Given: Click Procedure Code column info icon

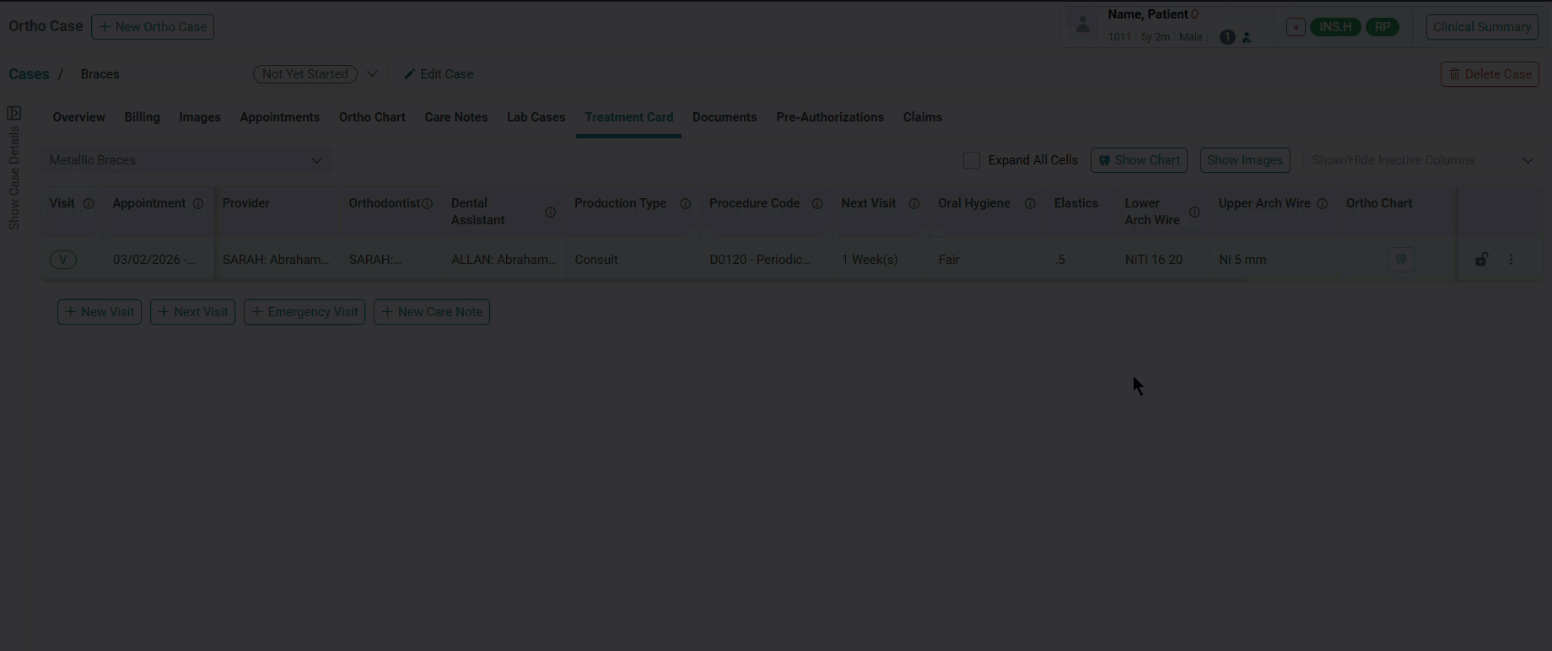Looking at the screenshot, I should (816, 204).
